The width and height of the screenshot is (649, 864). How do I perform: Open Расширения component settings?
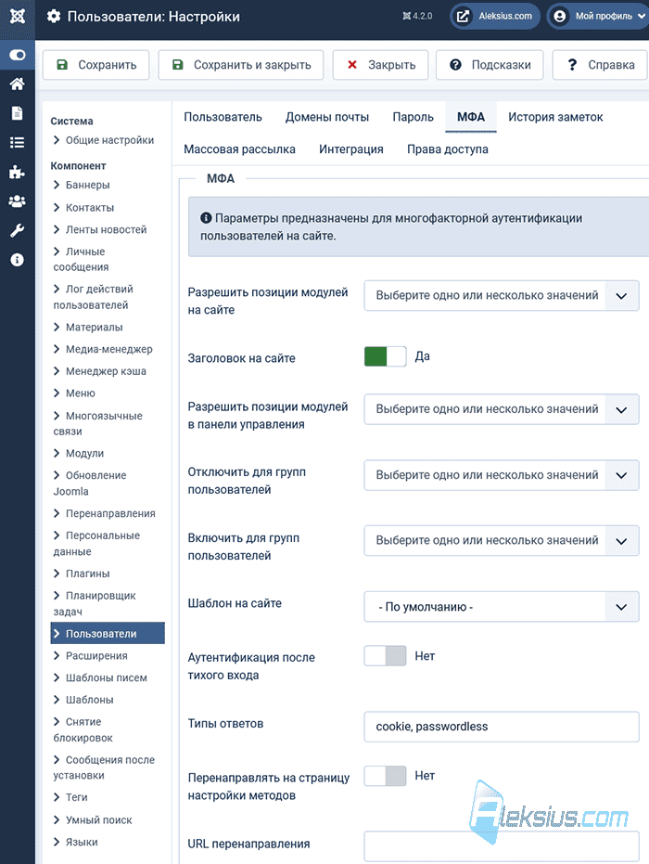coord(90,656)
